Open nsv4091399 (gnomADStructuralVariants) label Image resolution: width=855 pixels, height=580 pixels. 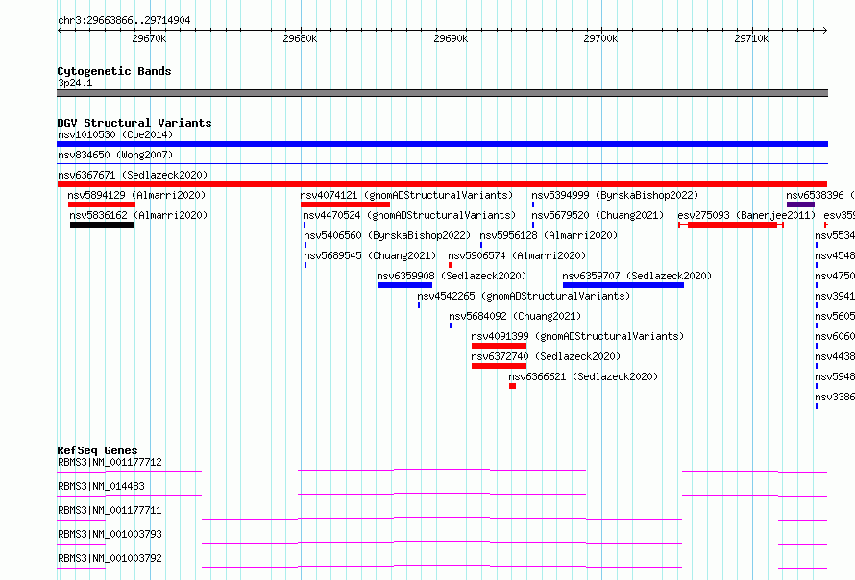(577, 336)
